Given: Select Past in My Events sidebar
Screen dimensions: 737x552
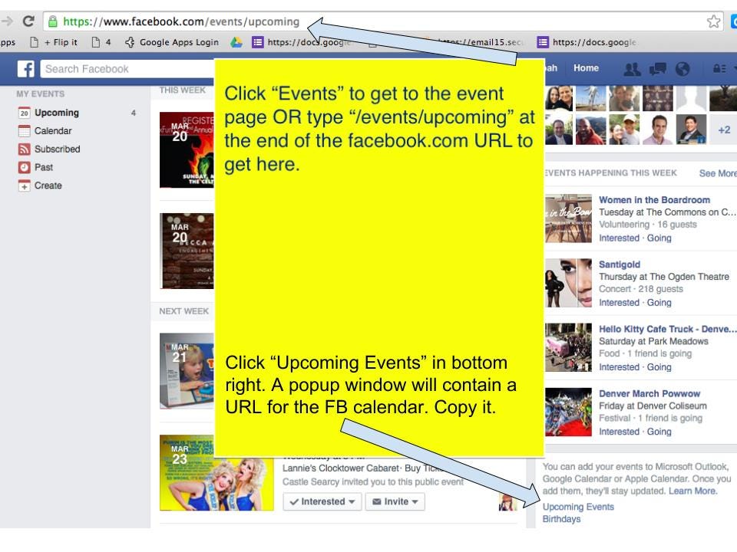Looking at the screenshot, I should click(35, 168).
